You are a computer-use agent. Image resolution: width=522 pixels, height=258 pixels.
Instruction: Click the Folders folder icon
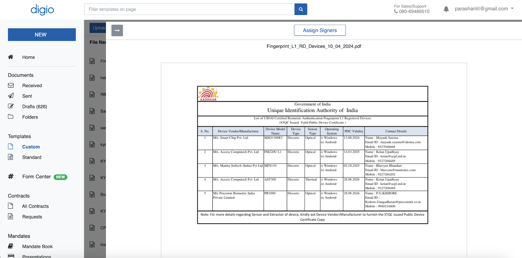(11, 117)
